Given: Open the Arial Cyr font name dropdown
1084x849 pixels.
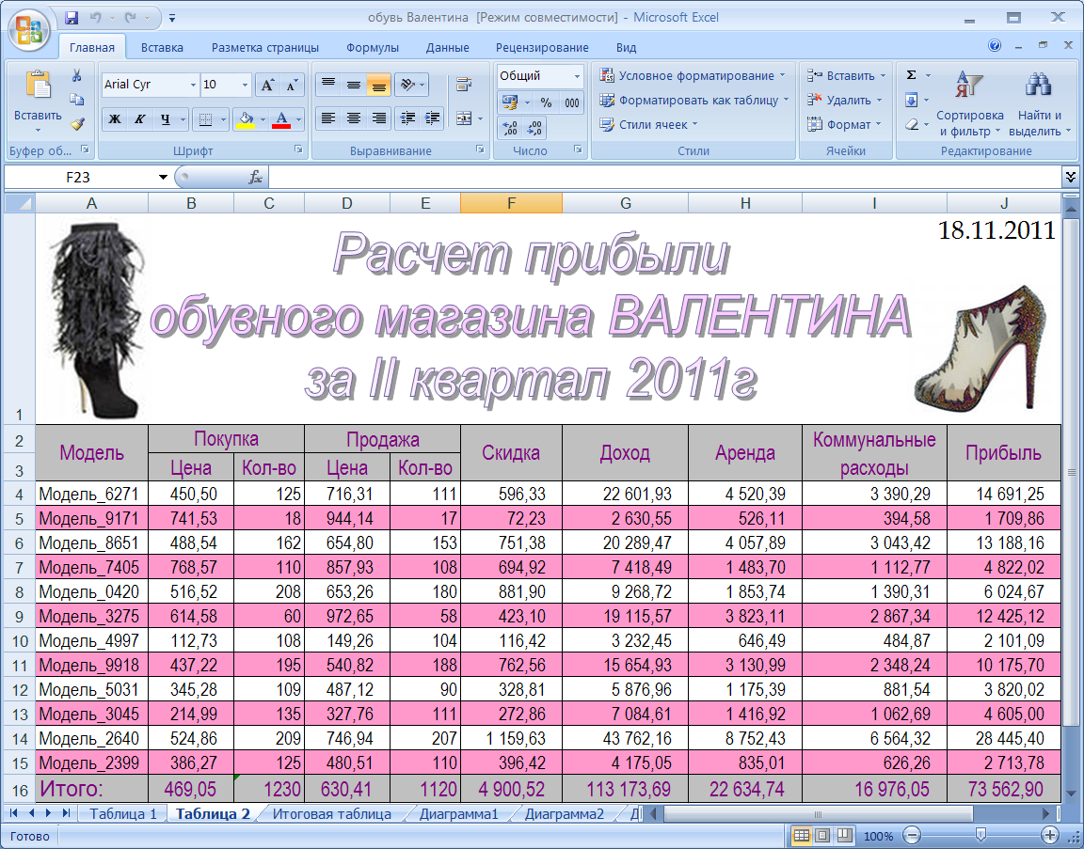Looking at the screenshot, I should click(193, 85).
